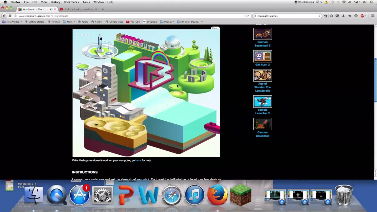Image resolution: width=377 pixels, height=212 pixels.
Task: Launch iTunes from the Dock
Action: click(x=195, y=195)
